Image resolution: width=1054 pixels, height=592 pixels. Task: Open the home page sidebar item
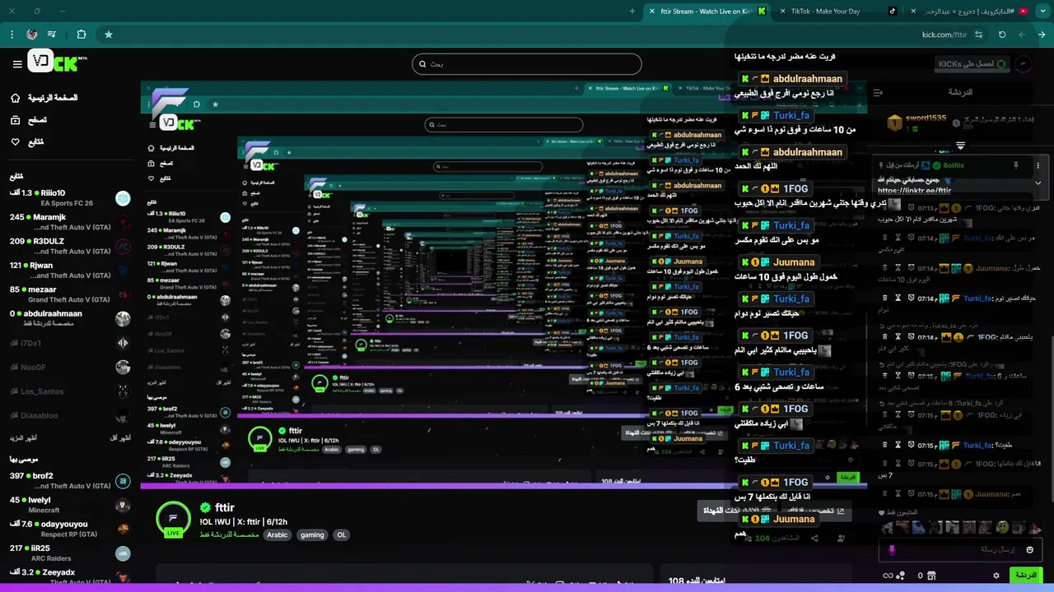click(44, 98)
